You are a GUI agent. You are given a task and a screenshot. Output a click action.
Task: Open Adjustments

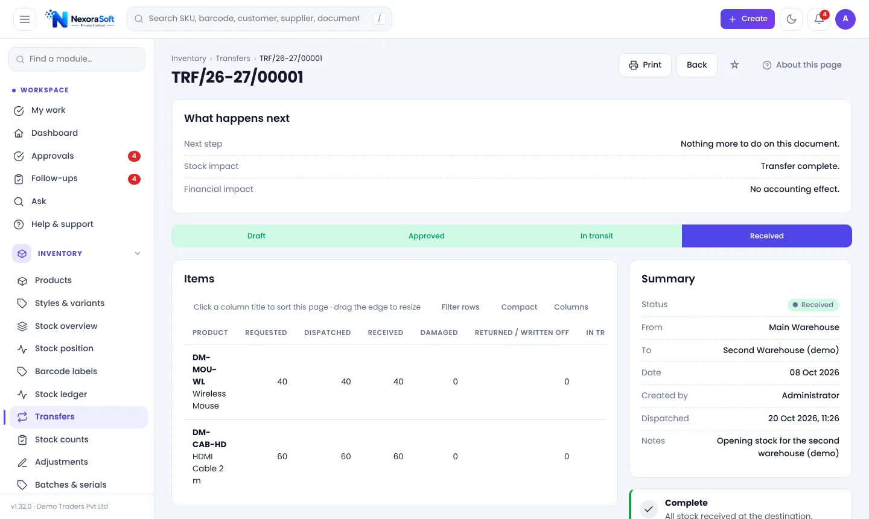[x=78, y=462]
